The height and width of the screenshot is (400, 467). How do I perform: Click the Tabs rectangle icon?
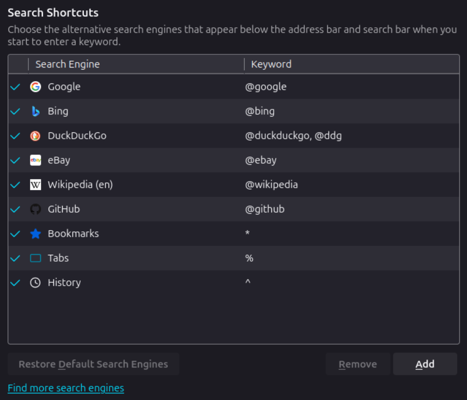point(35,258)
